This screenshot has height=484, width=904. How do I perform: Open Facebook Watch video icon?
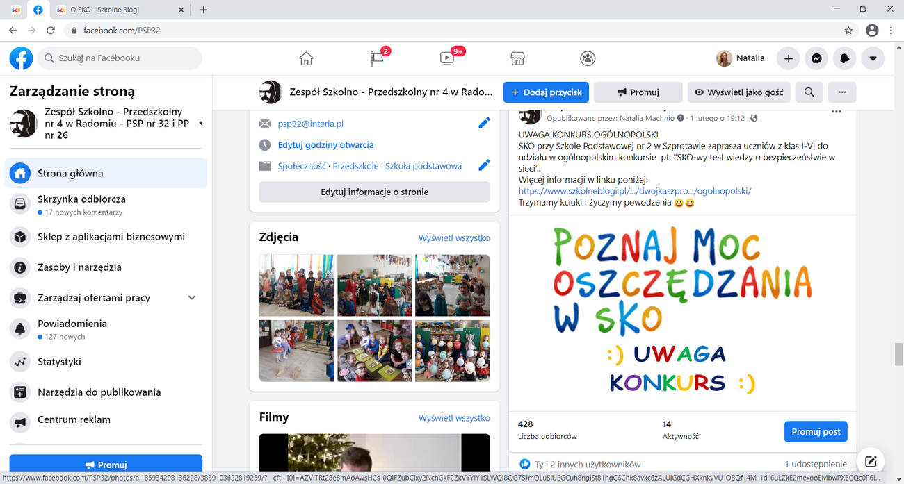point(448,58)
